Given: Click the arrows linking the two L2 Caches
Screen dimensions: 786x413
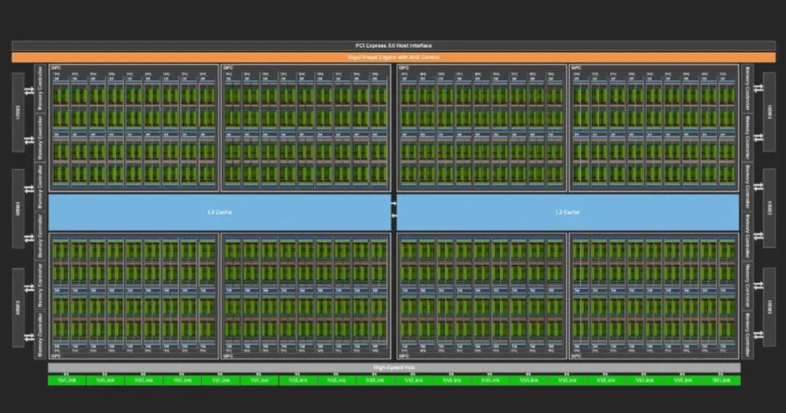Looking at the screenshot, I should click(x=394, y=210).
